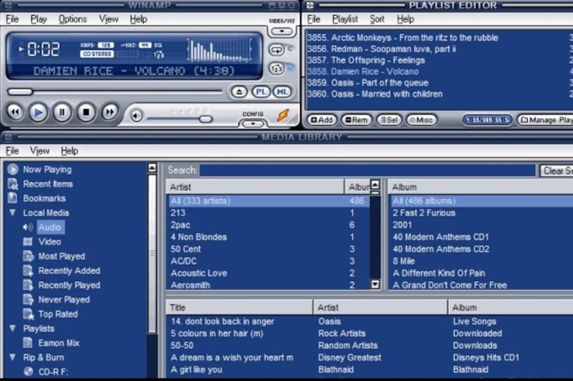Click the Never Played icon
This screenshot has height=381, width=573.
(x=28, y=299)
